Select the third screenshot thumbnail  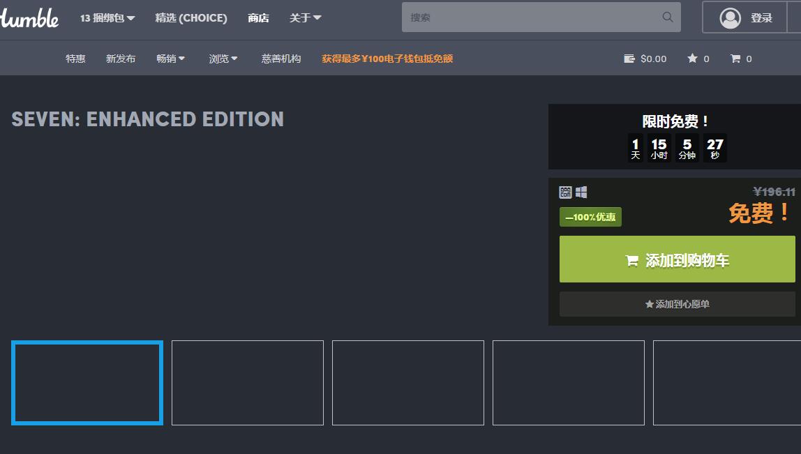pyautogui.click(x=408, y=383)
